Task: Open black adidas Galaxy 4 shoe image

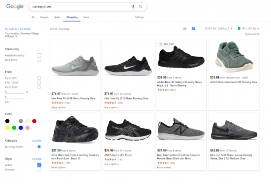Action: click(181, 58)
